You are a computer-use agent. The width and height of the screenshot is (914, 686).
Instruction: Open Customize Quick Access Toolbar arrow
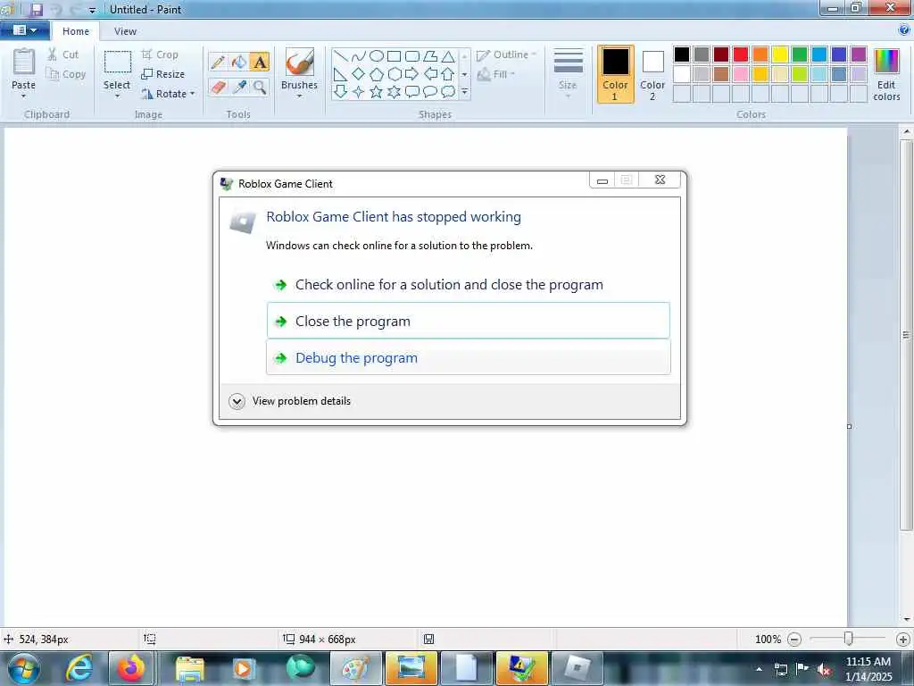tap(92, 10)
